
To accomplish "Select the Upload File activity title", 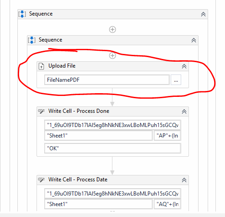I will click(x=62, y=66).
